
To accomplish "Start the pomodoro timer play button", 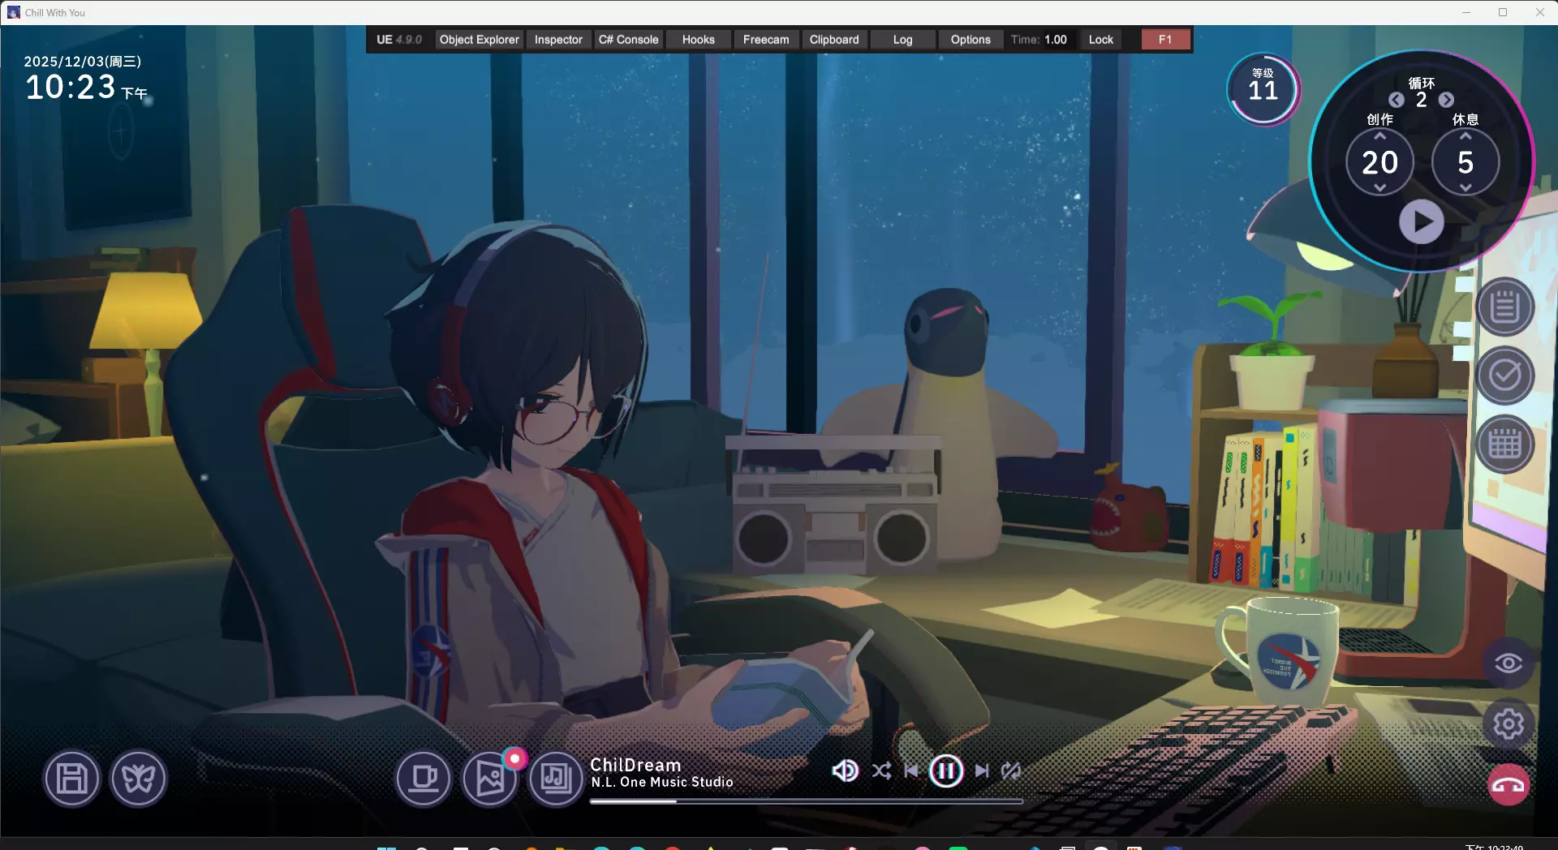I will pos(1422,221).
